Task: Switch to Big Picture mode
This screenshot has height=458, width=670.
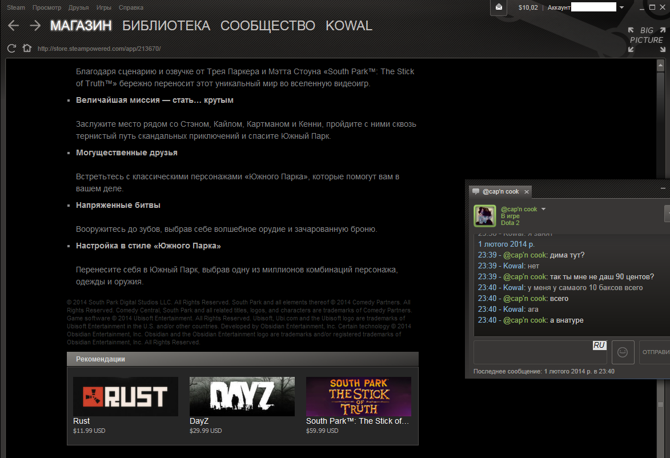Action: coord(647,40)
